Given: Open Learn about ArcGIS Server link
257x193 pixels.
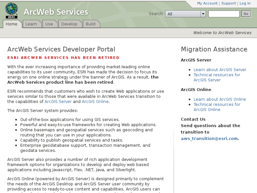Looking at the screenshot, I should [x=220, y=70].
